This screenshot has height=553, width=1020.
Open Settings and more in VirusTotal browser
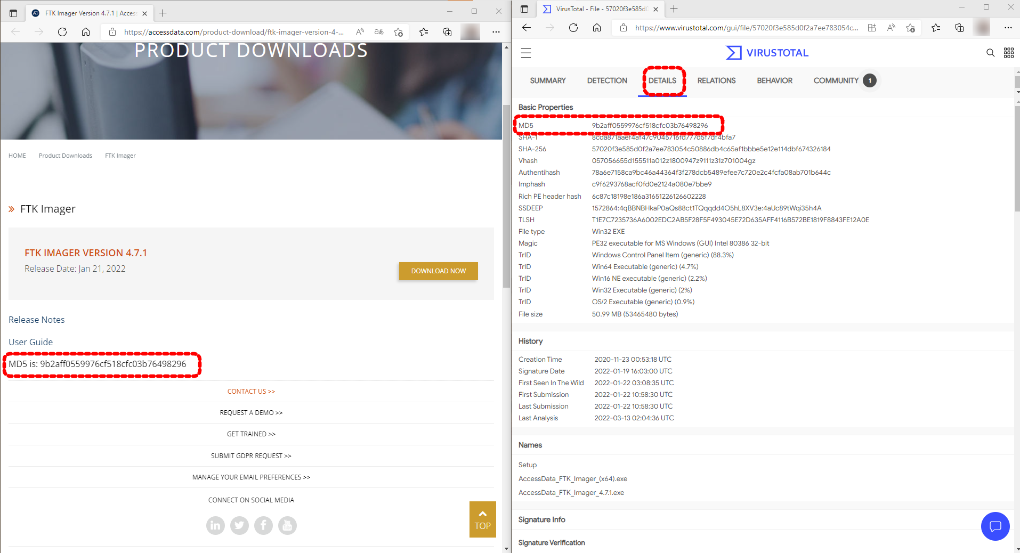pos(1008,28)
